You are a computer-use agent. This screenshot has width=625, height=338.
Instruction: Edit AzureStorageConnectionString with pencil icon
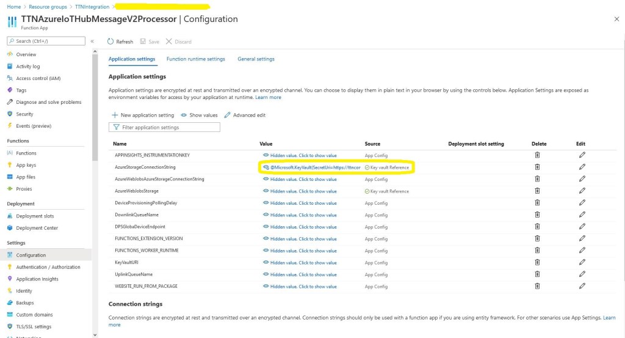(x=582, y=167)
